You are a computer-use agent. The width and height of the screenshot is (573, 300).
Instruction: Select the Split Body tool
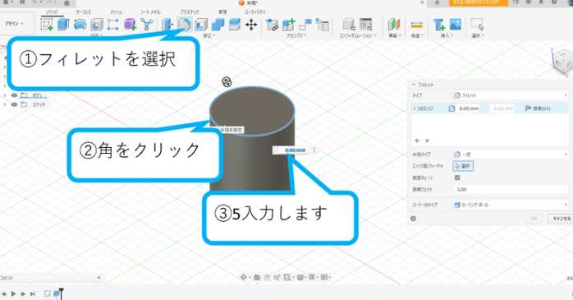234,25
